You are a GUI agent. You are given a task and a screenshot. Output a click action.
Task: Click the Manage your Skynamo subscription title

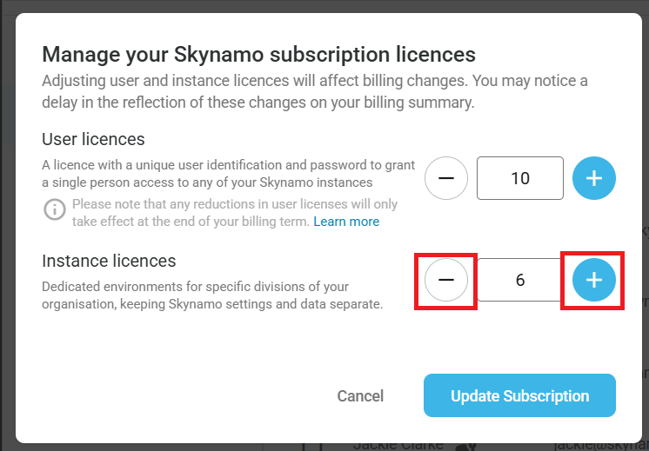(x=258, y=55)
